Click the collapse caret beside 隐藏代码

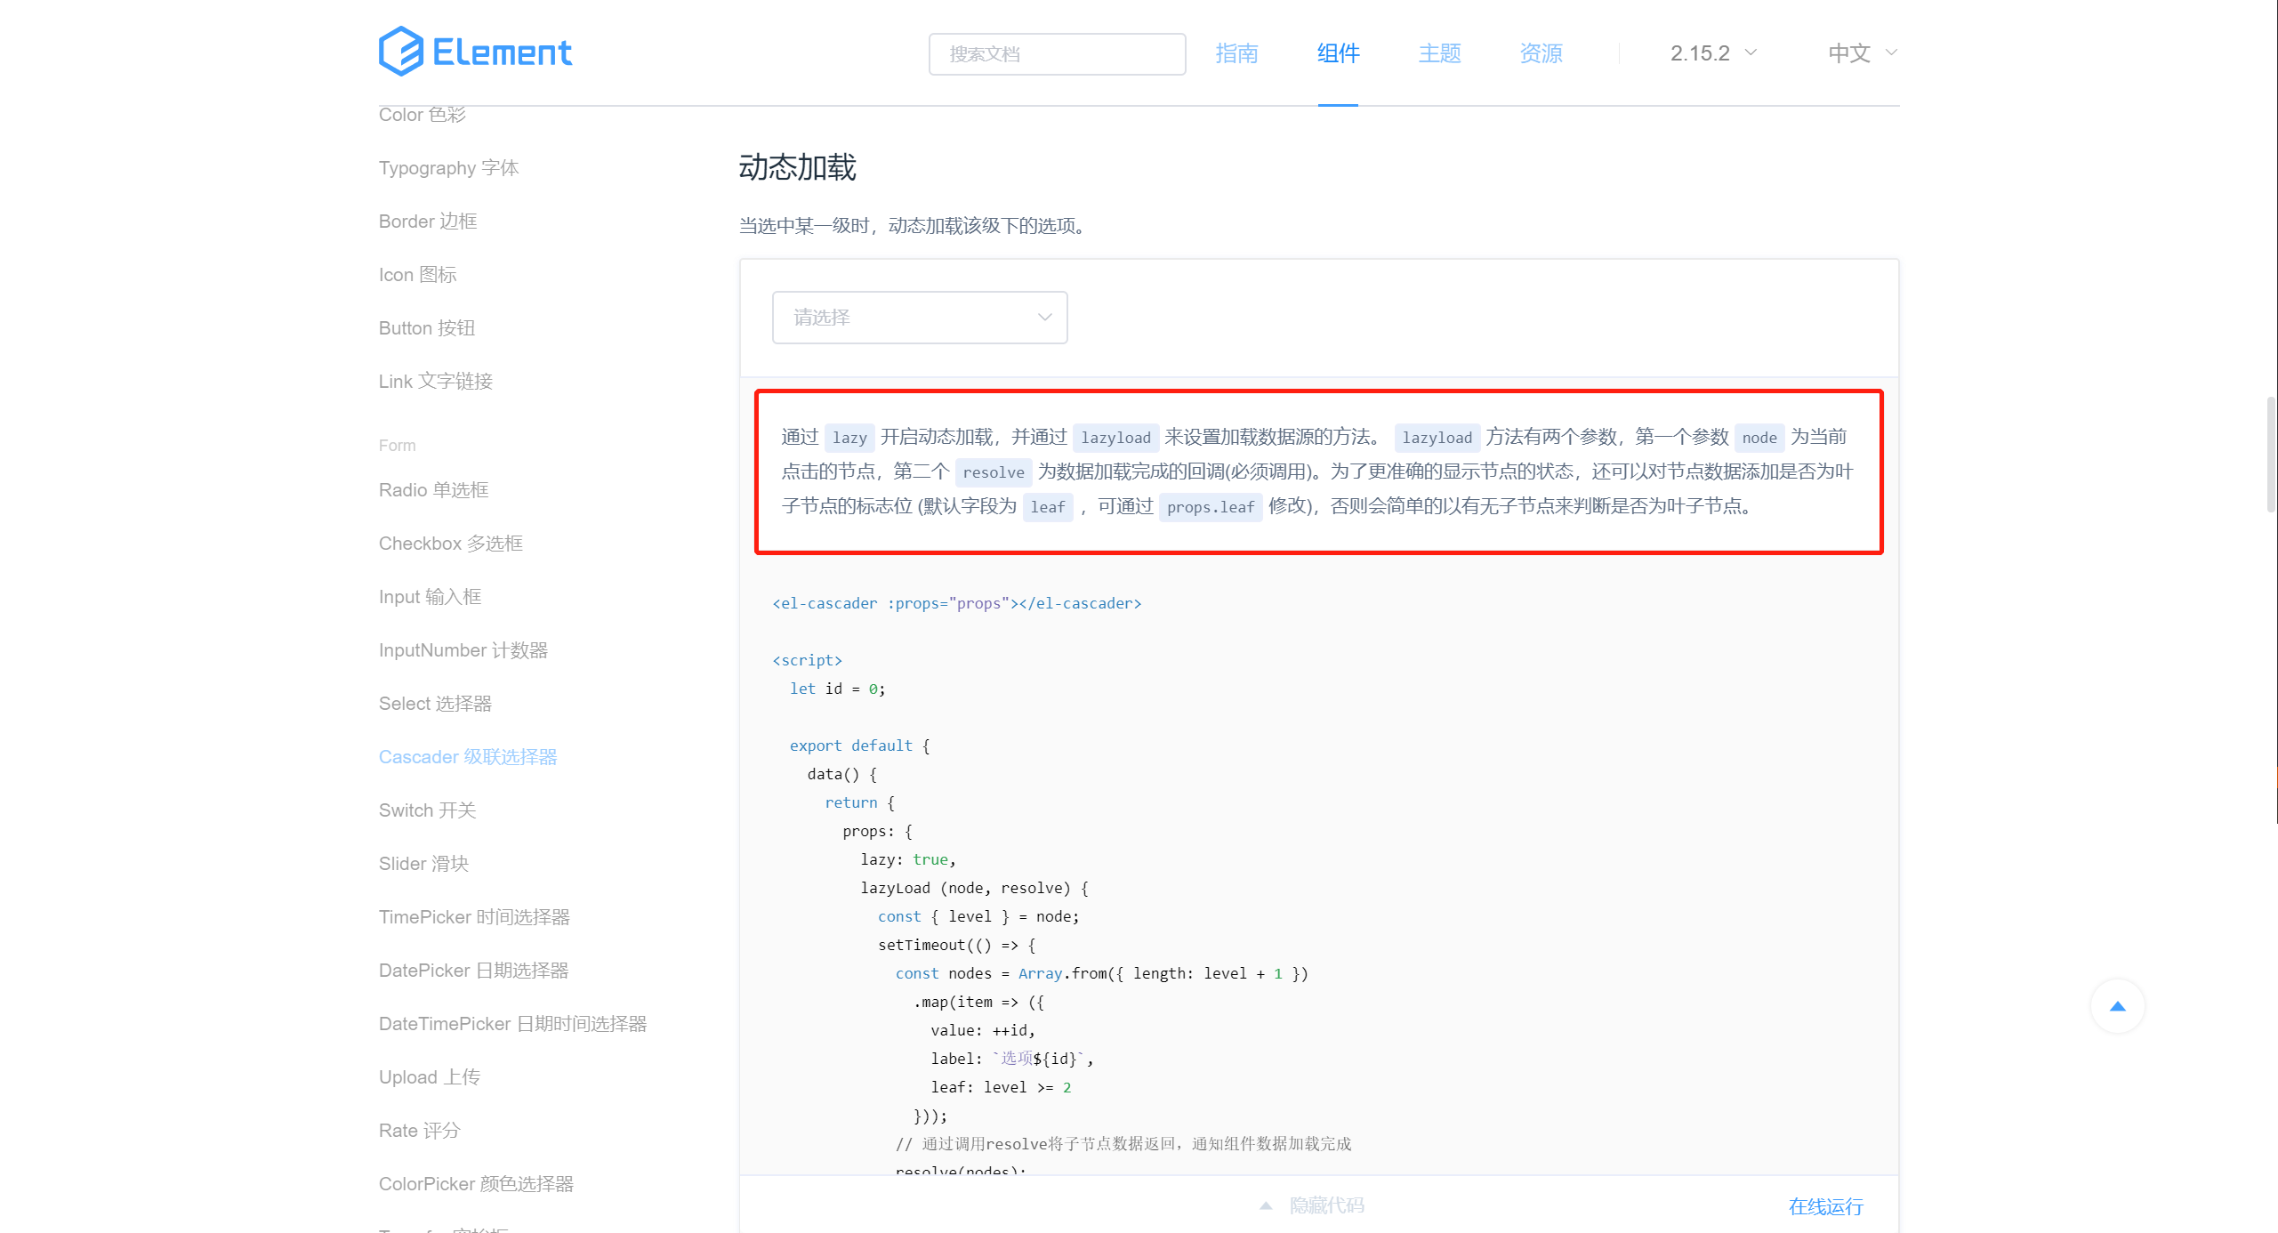[1267, 1205]
